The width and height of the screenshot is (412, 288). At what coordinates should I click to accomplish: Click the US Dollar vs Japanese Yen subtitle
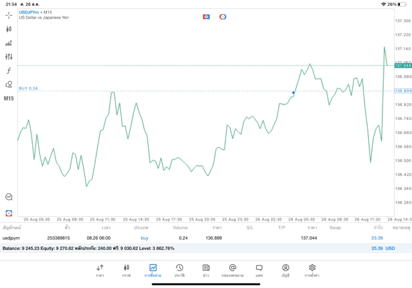pyautogui.click(x=44, y=17)
